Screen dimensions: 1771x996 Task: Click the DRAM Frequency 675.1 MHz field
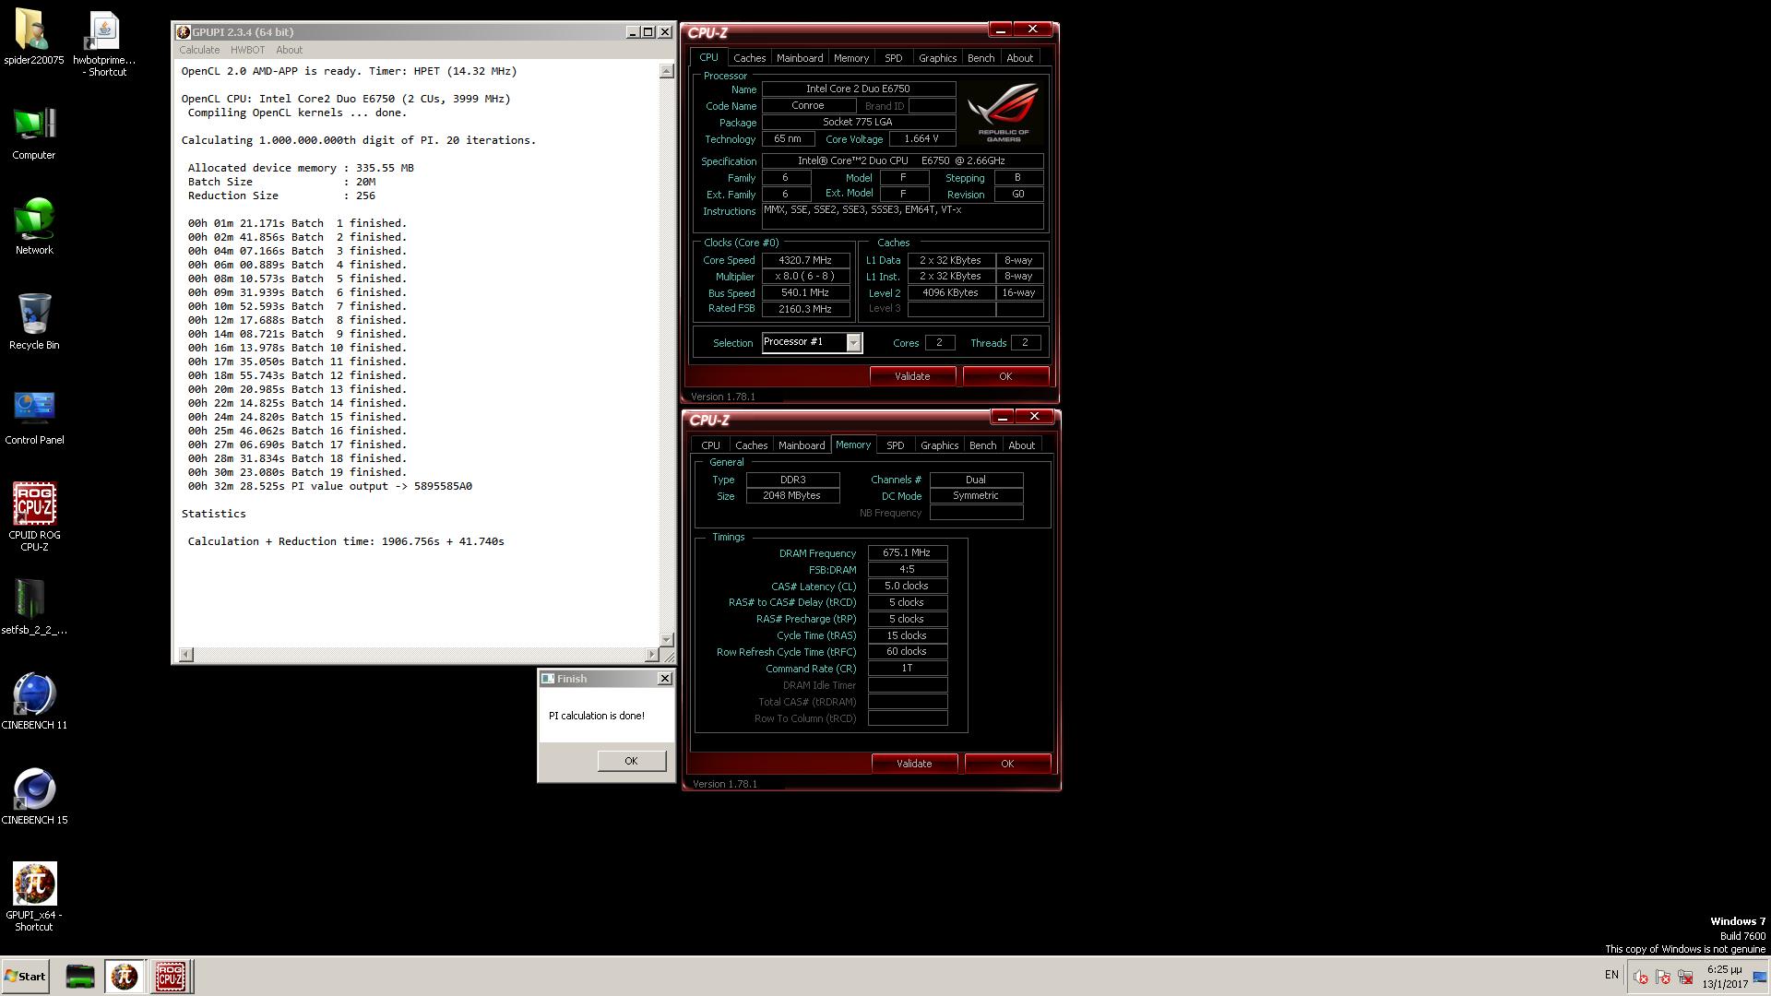tap(907, 553)
